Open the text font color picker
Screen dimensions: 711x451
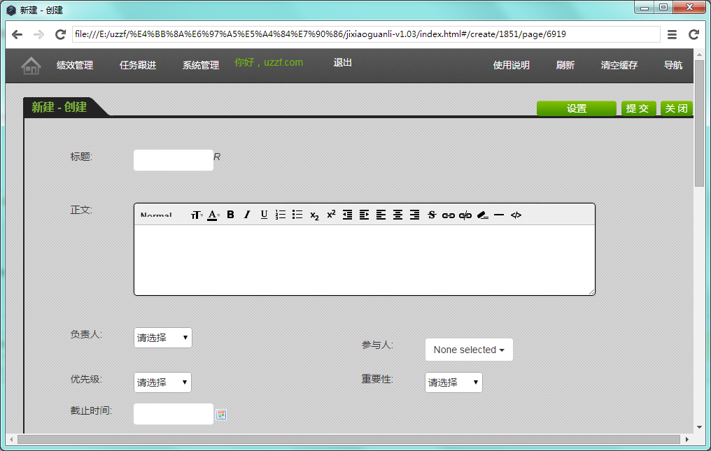pos(213,215)
